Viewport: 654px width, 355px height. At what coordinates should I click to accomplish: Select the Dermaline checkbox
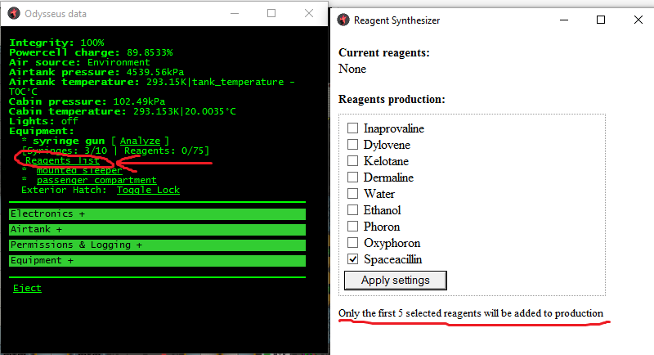[353, 177]
